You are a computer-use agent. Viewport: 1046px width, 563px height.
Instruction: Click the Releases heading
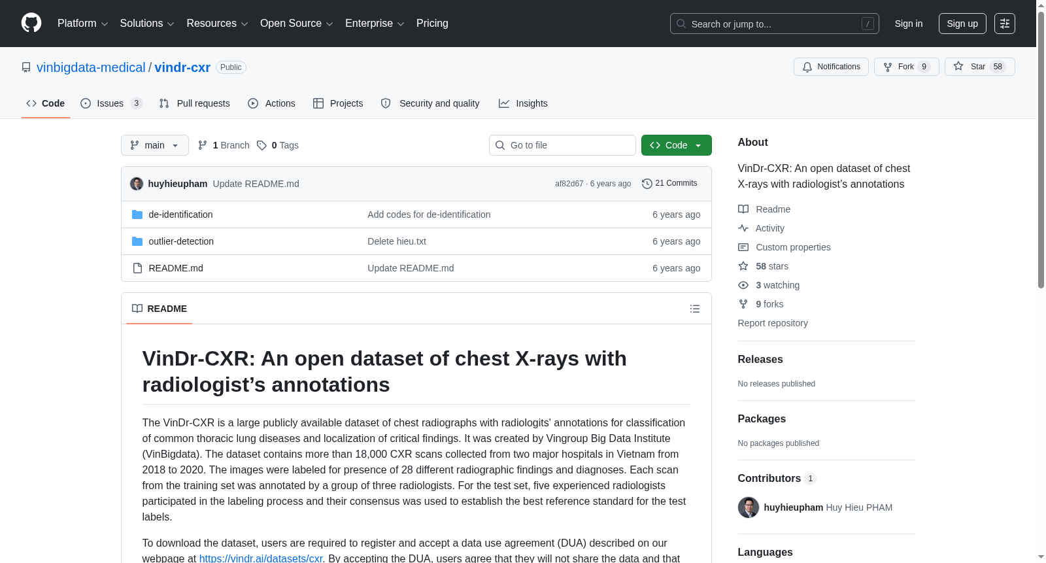point(760,360)
